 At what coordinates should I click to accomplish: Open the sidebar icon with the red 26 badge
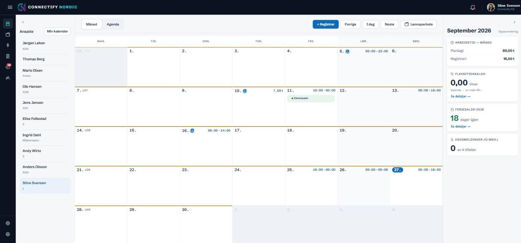click(8, 67)
